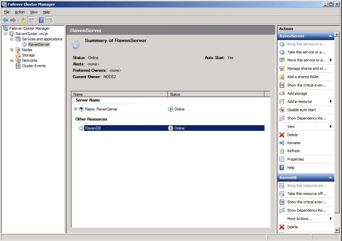Click the Name column header

click(120, 94)
